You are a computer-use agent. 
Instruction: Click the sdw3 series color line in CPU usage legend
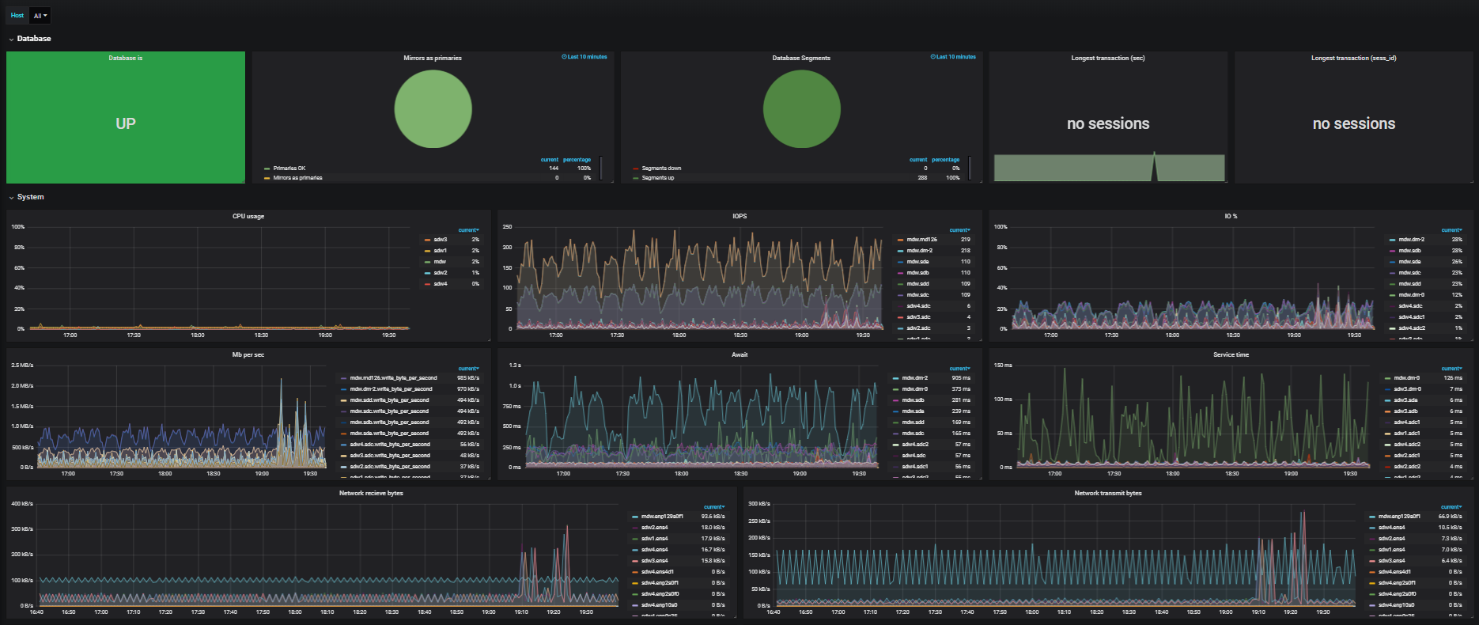pos(427,240)
